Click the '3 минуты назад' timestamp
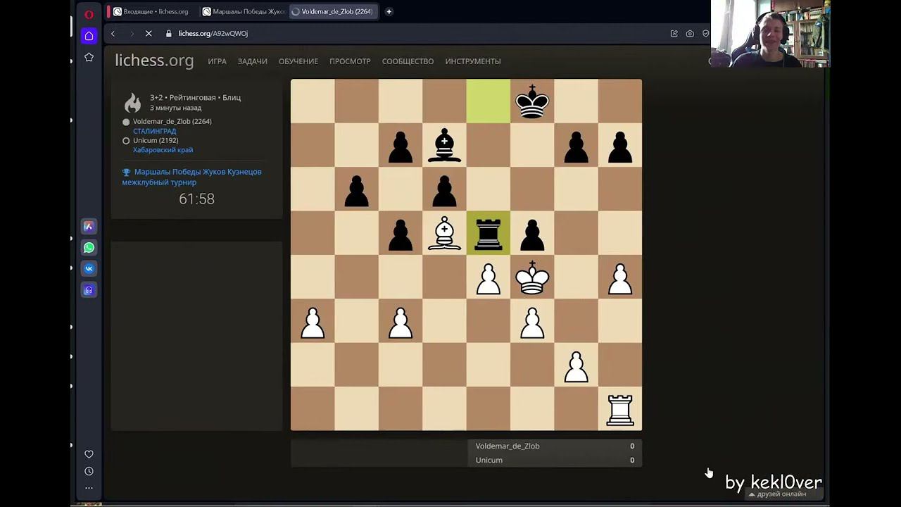 click(175, 108)
